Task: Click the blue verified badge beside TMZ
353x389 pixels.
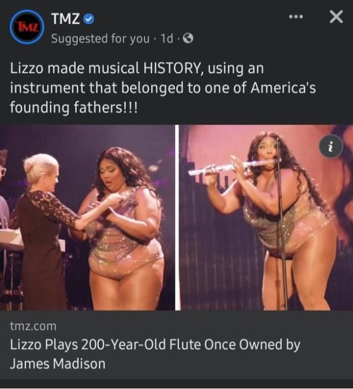Action: [89, 19]
